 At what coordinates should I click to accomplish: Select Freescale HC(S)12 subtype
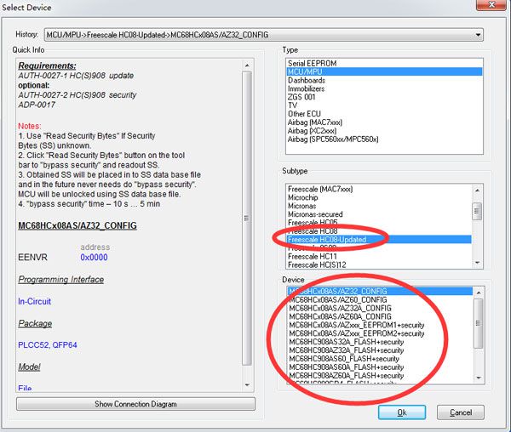(x=379, y=265)
